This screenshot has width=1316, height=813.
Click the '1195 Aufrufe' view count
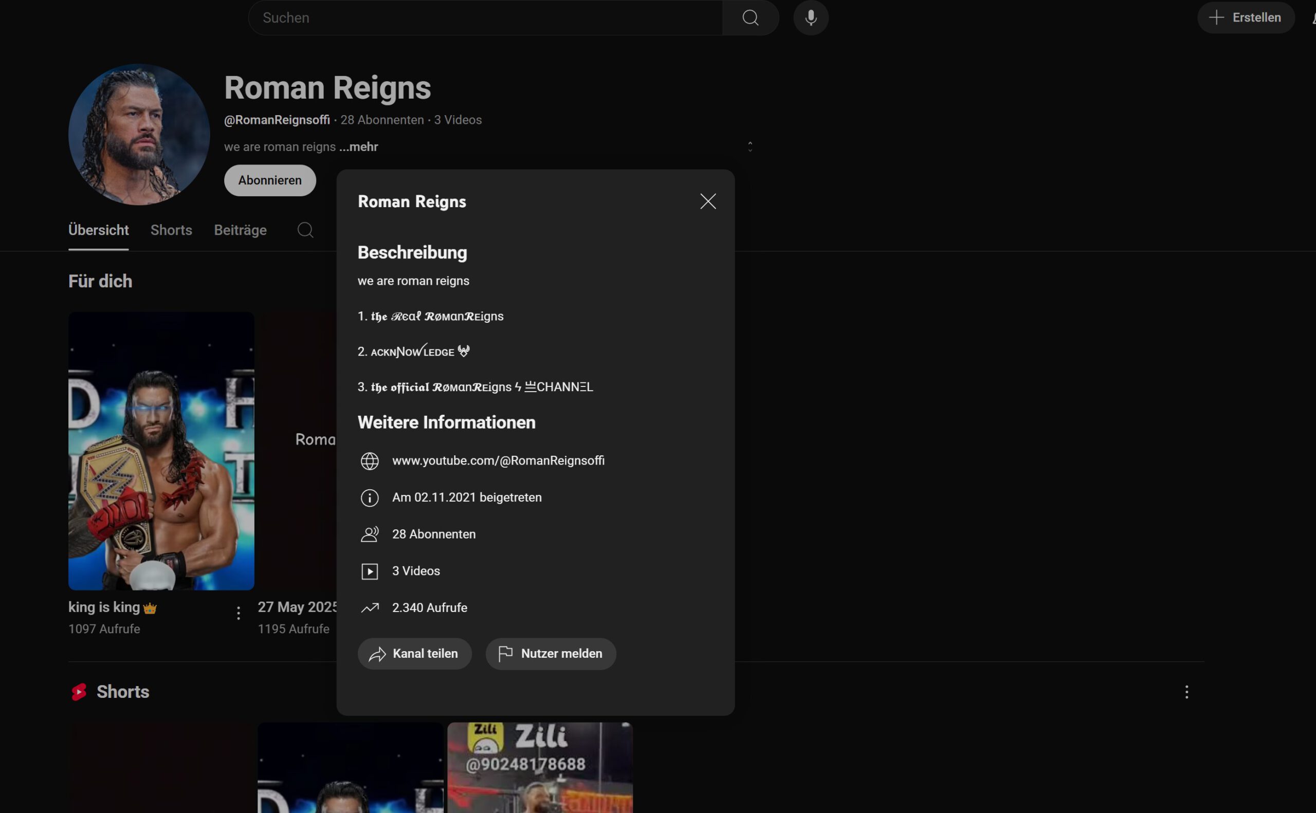click(294, 629)
